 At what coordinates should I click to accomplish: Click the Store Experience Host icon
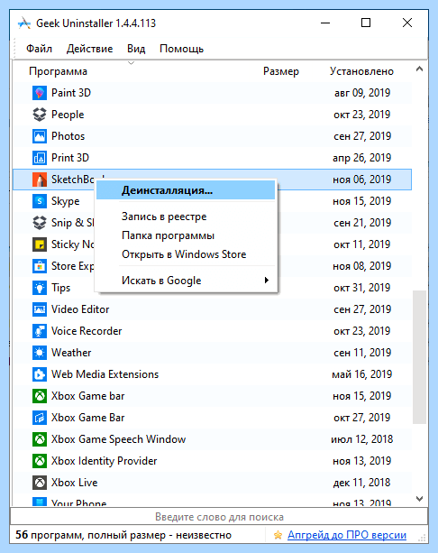point(40,266)
